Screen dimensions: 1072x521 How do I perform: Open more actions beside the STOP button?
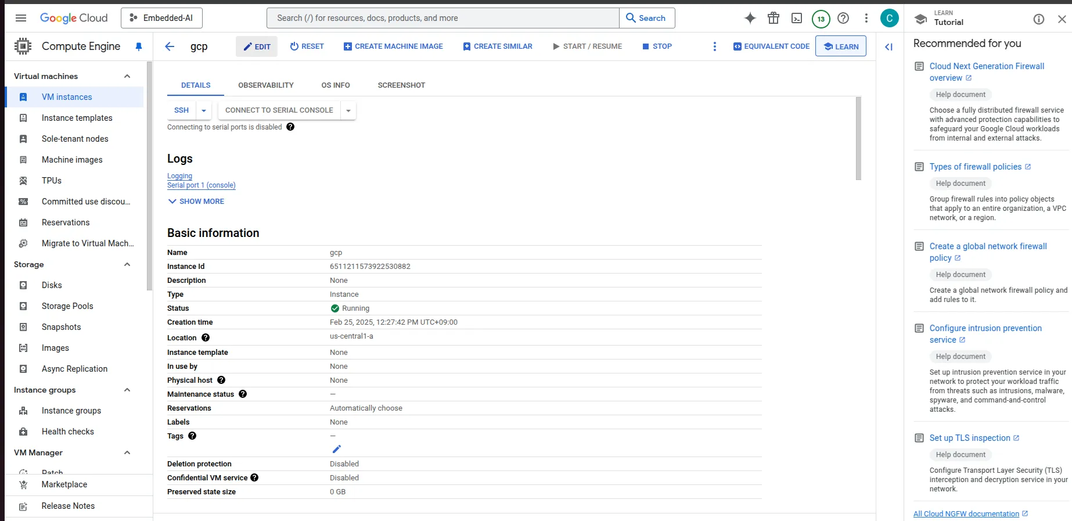pos(714,46)
